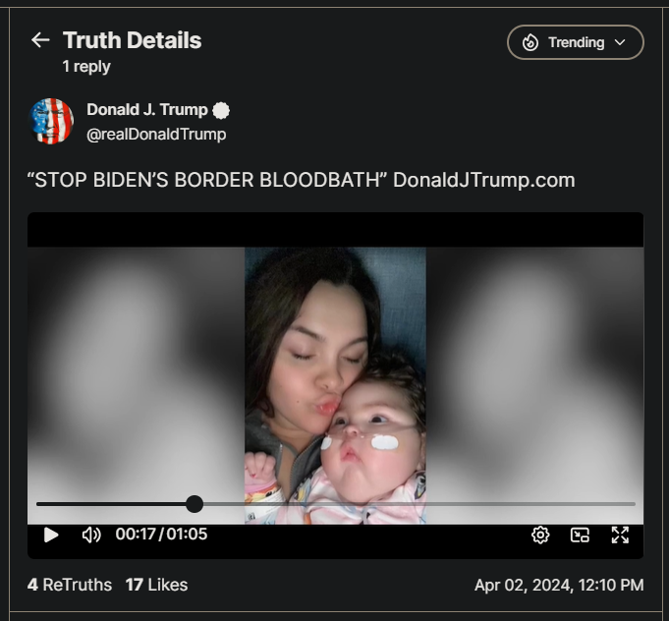View the 17 Likes list
669x621 pixels.
[156, 585]
